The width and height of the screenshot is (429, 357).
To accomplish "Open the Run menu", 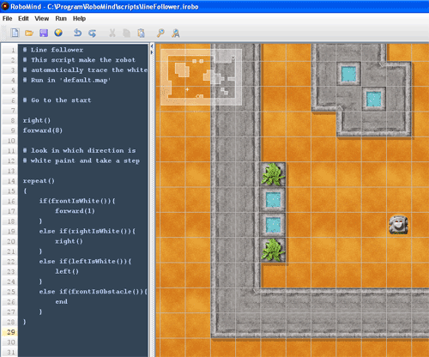I will tap(61, 19).
